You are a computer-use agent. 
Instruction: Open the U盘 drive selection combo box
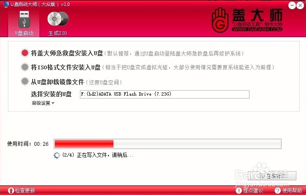[165, 94]
